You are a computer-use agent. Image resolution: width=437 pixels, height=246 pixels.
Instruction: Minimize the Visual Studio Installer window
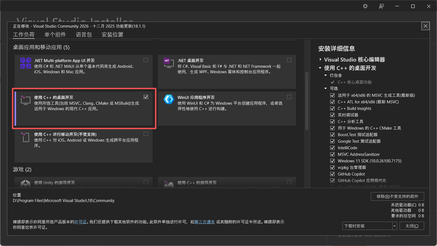[x=397, y=6]
